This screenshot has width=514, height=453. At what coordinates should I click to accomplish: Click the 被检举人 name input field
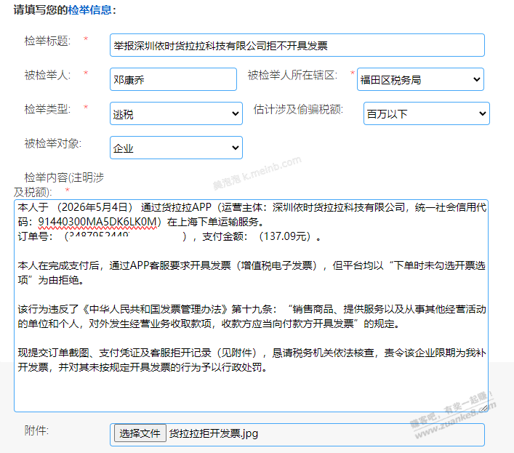coord(173,79)
